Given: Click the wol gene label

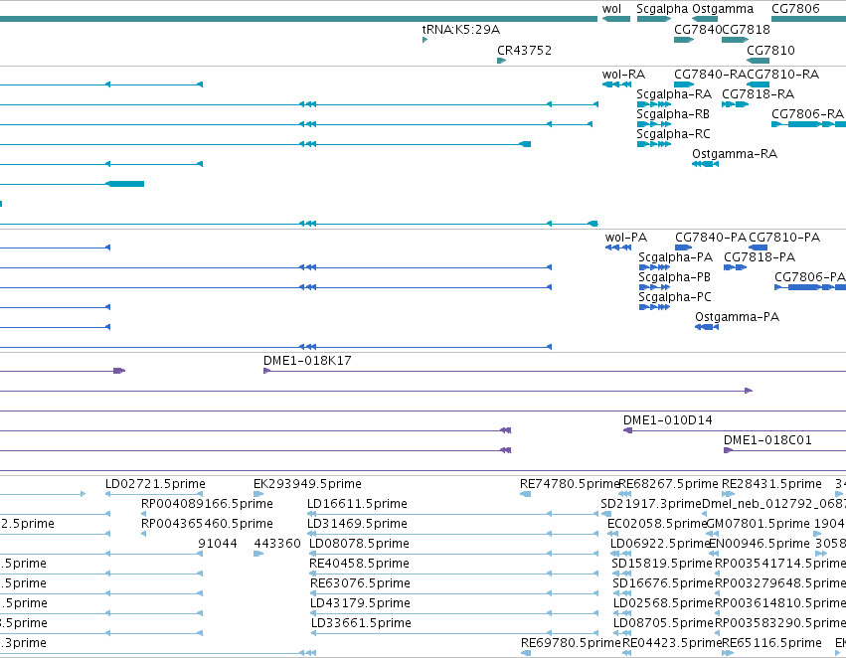Looking at the screenshot, I should coord(611,9).
